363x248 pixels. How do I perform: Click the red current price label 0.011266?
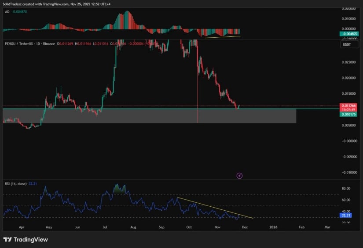click(348, 106)
